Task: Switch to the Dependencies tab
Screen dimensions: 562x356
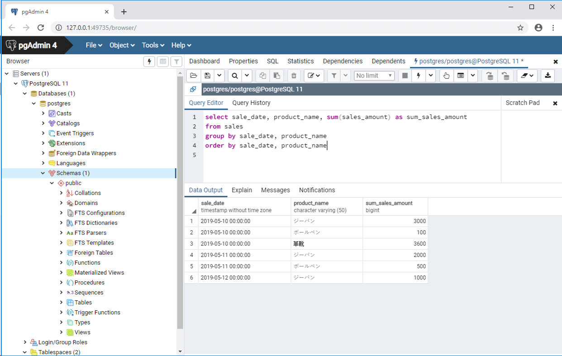Action: (x=343, y=61)
